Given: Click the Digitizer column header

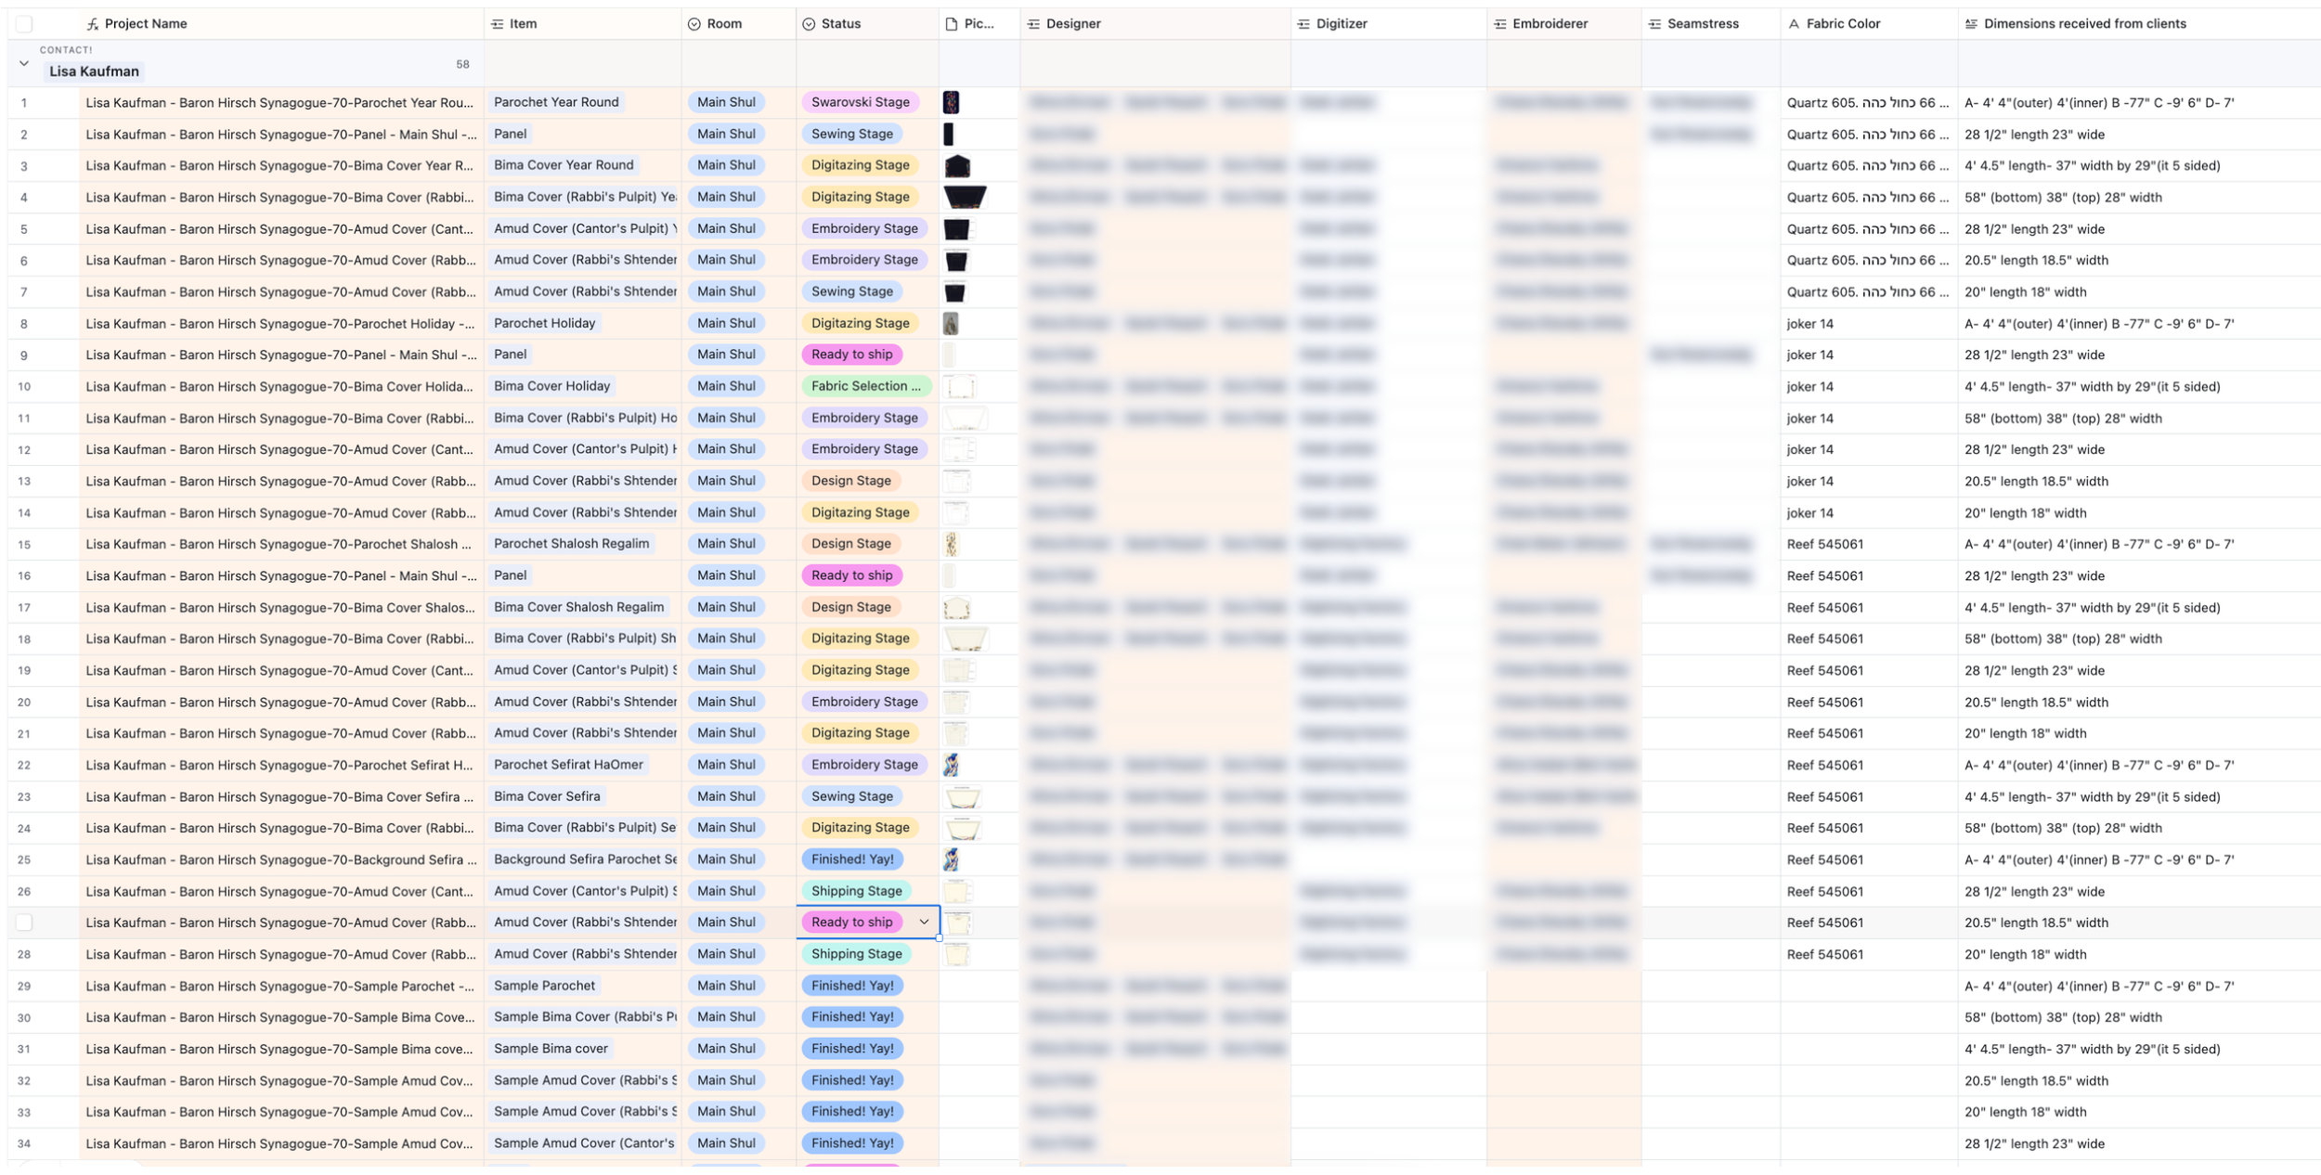Looking at the screenshot, I should pos(1341,24).
